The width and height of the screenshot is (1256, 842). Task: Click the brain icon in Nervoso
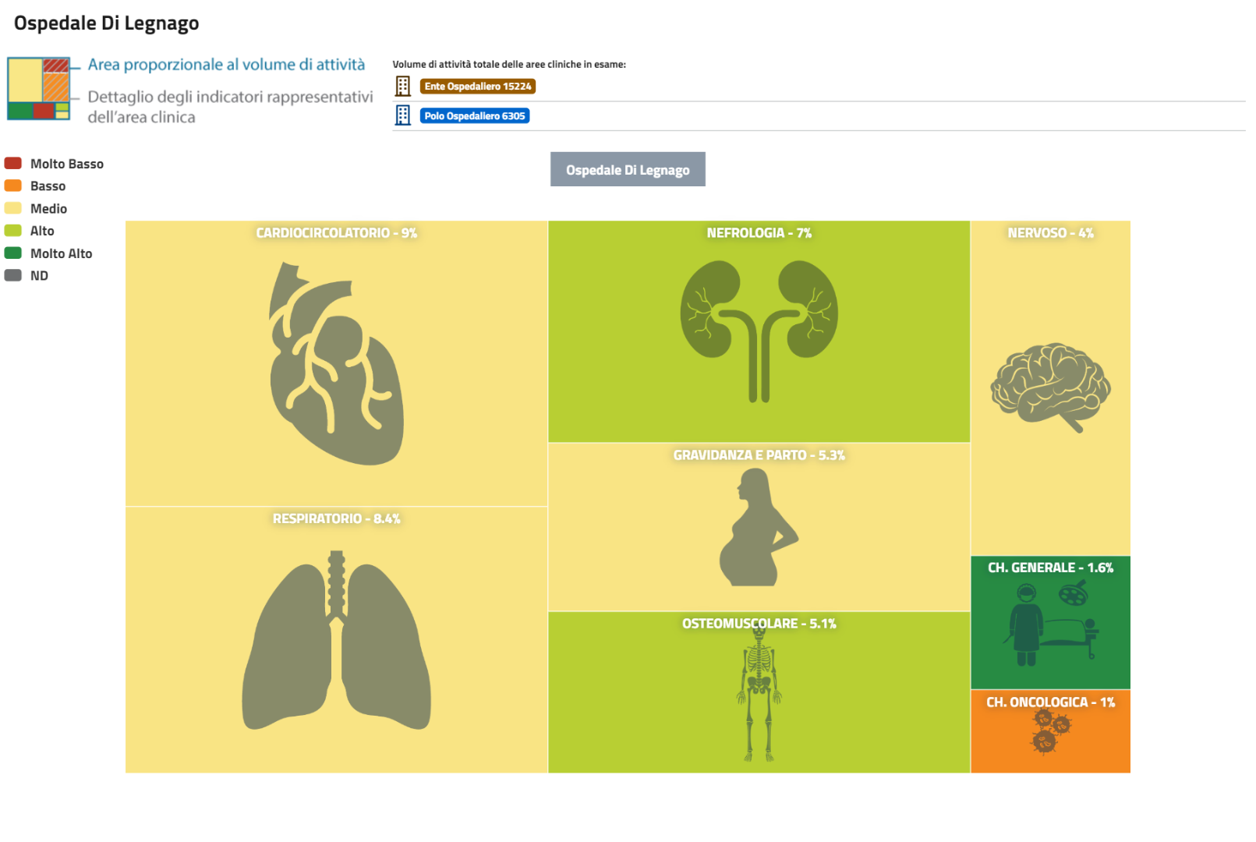coord(1050,387)
